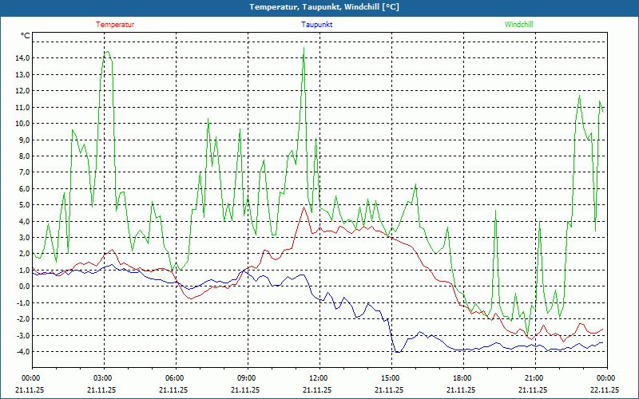The image size is (639, 399).
Task: Select the 18:00 time axis marker
Action: click(462, 378)
